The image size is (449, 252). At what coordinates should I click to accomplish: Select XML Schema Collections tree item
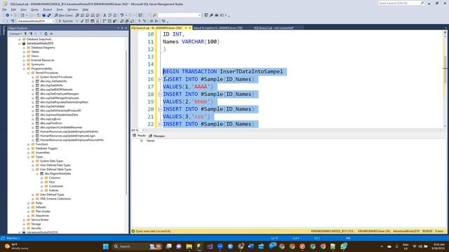(55, 199)
